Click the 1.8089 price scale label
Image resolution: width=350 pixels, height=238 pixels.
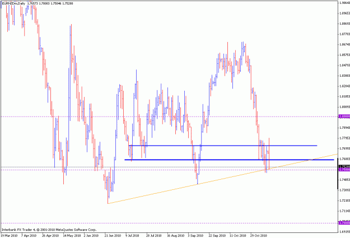point(344,107)
